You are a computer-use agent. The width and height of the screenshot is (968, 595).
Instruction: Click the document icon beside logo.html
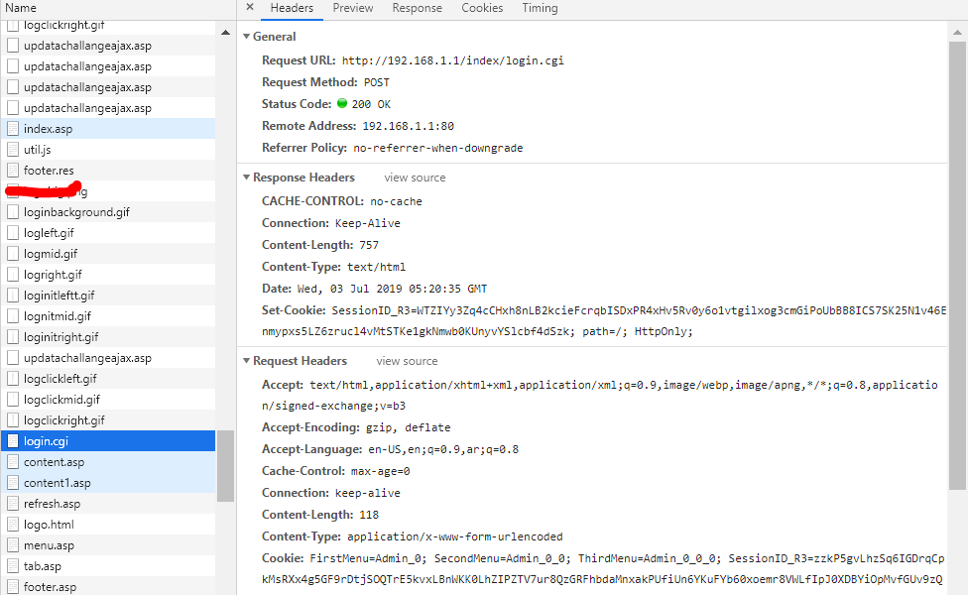[13, 524]
